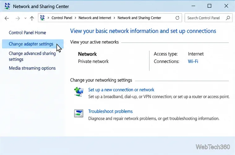Viewport: 235px width, 155px height.
Task: Click Set up a new connection or network
Action: (121, 90)
